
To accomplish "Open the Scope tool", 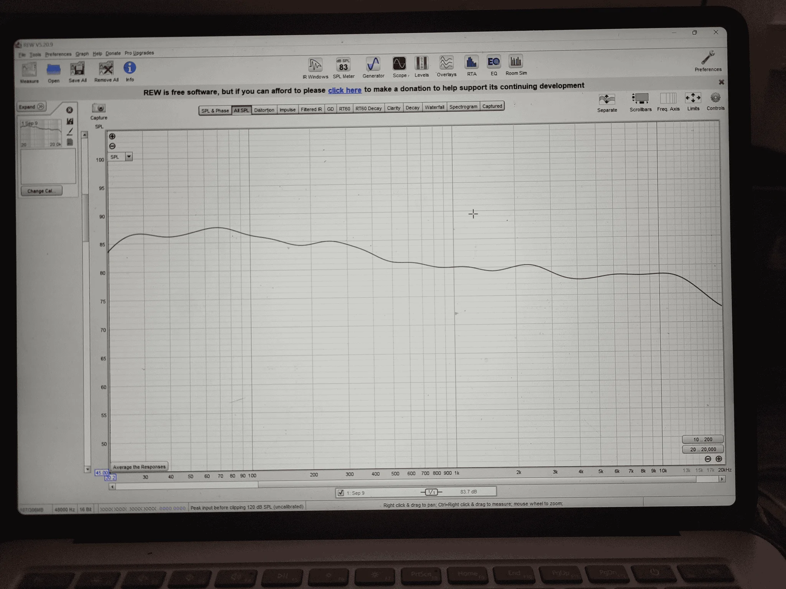I will [400, 67].
